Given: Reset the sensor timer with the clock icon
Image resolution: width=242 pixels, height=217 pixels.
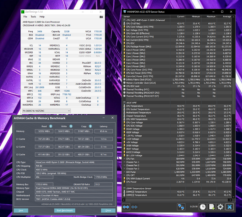Looking at the screenshot, I should [x=203, y=207].
